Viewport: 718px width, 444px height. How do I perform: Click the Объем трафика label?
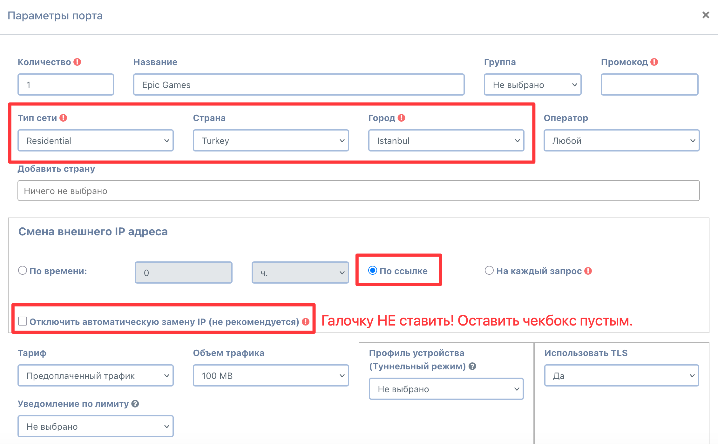(229, 353)
